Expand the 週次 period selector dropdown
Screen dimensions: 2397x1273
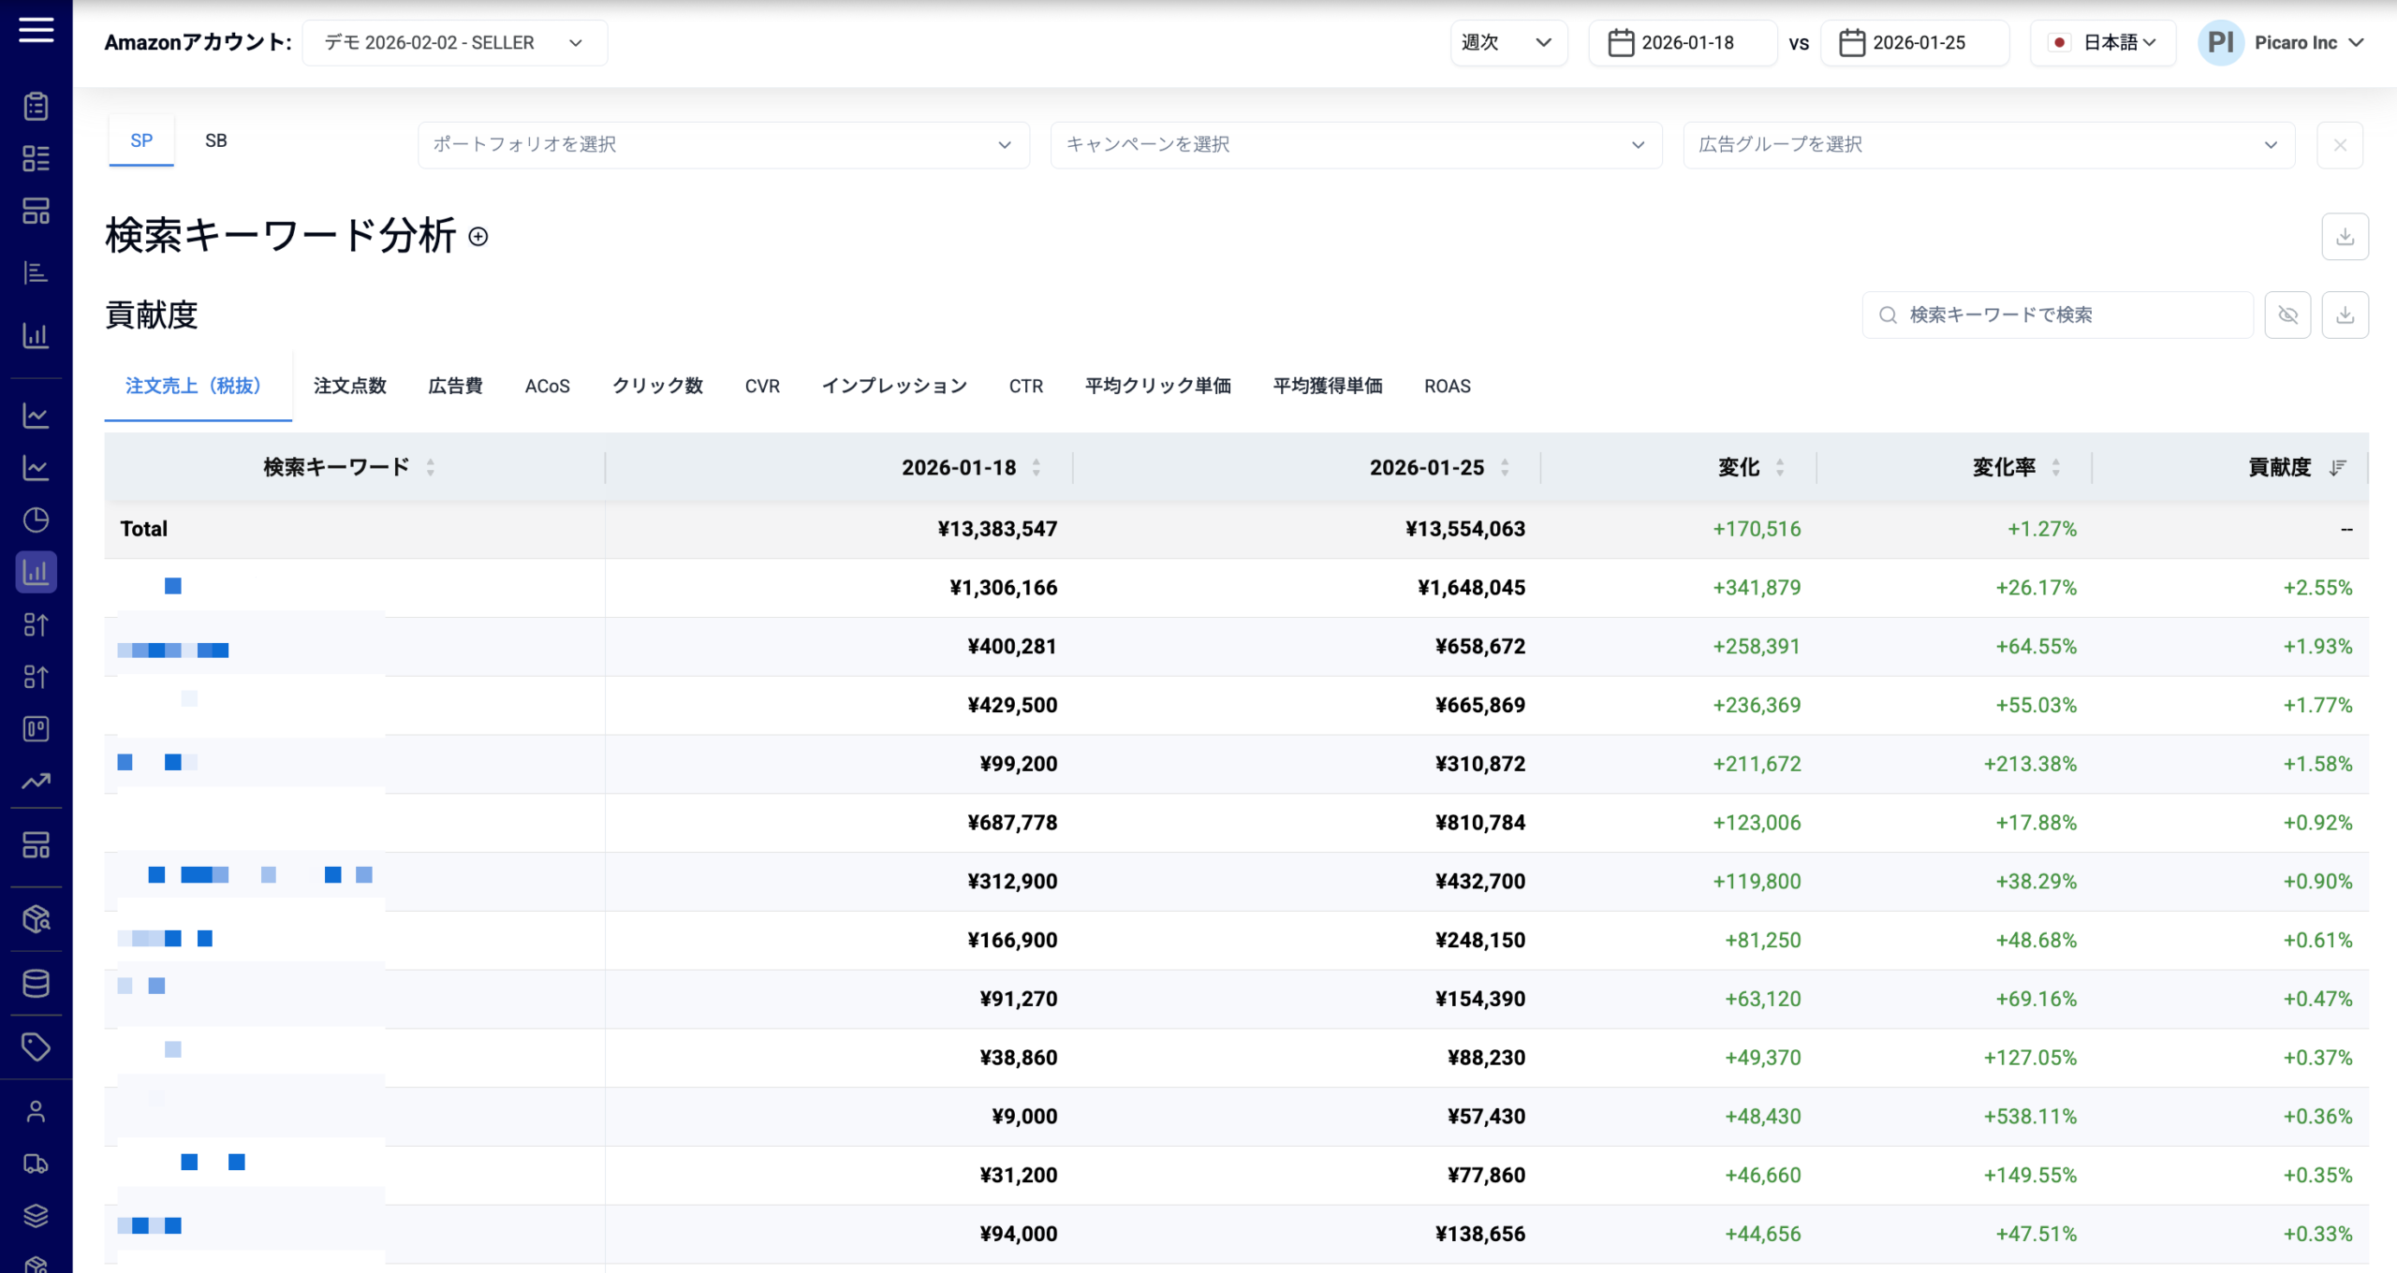[1507, 42]
